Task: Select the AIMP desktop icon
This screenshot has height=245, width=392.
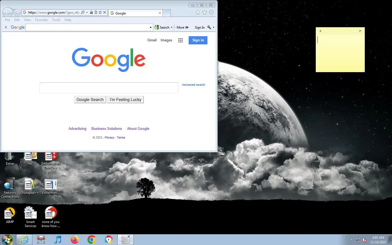Action: pos(10,215)
